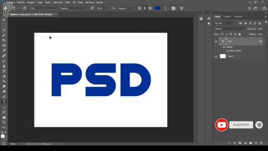
Task: Toggle Quick Mask mode icon
Action: [4, 143]
